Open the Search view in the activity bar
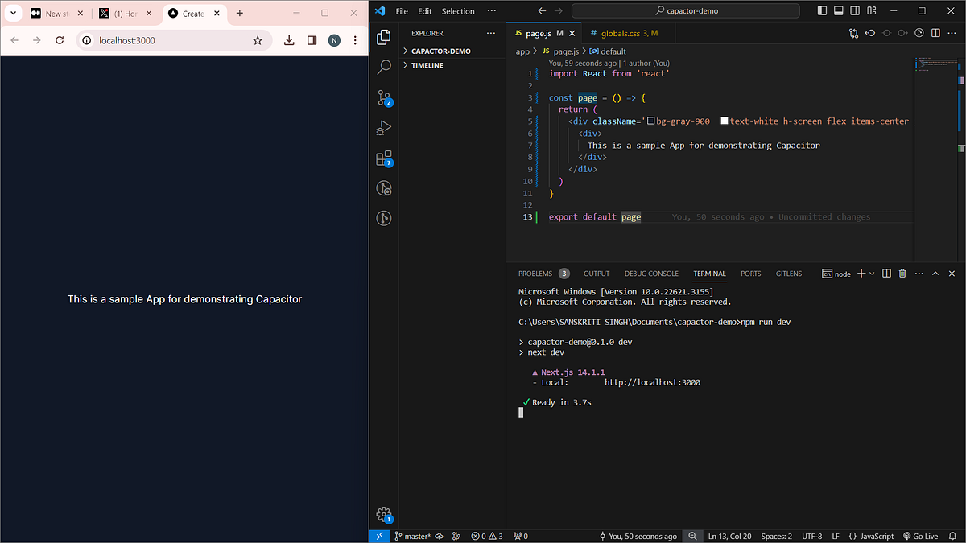The width and height of the screenshot is (966, 543). coord(383,67)
